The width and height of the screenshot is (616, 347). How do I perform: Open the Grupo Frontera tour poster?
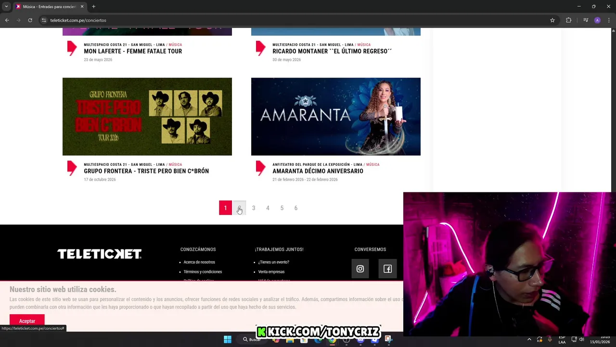click(147, 117)
